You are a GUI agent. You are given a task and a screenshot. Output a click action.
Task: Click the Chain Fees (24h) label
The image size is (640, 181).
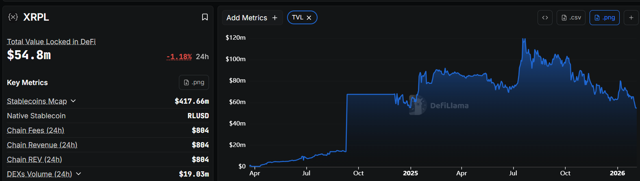36,130
